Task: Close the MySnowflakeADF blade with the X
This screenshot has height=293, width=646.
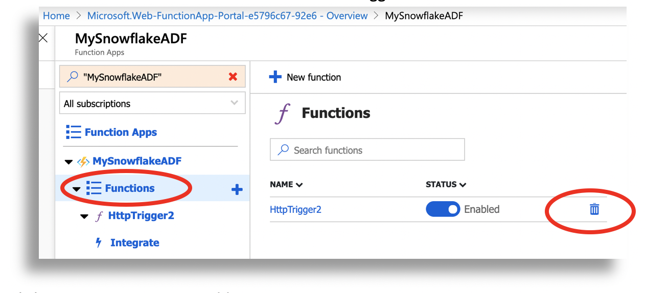Action: click(43, 38)
